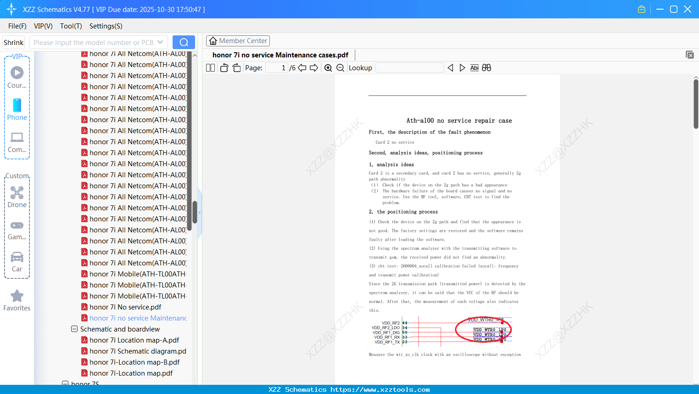Click the file tree scroll-up arrow
The height and width of the screenshot is (394, 699).
(195, 55)
